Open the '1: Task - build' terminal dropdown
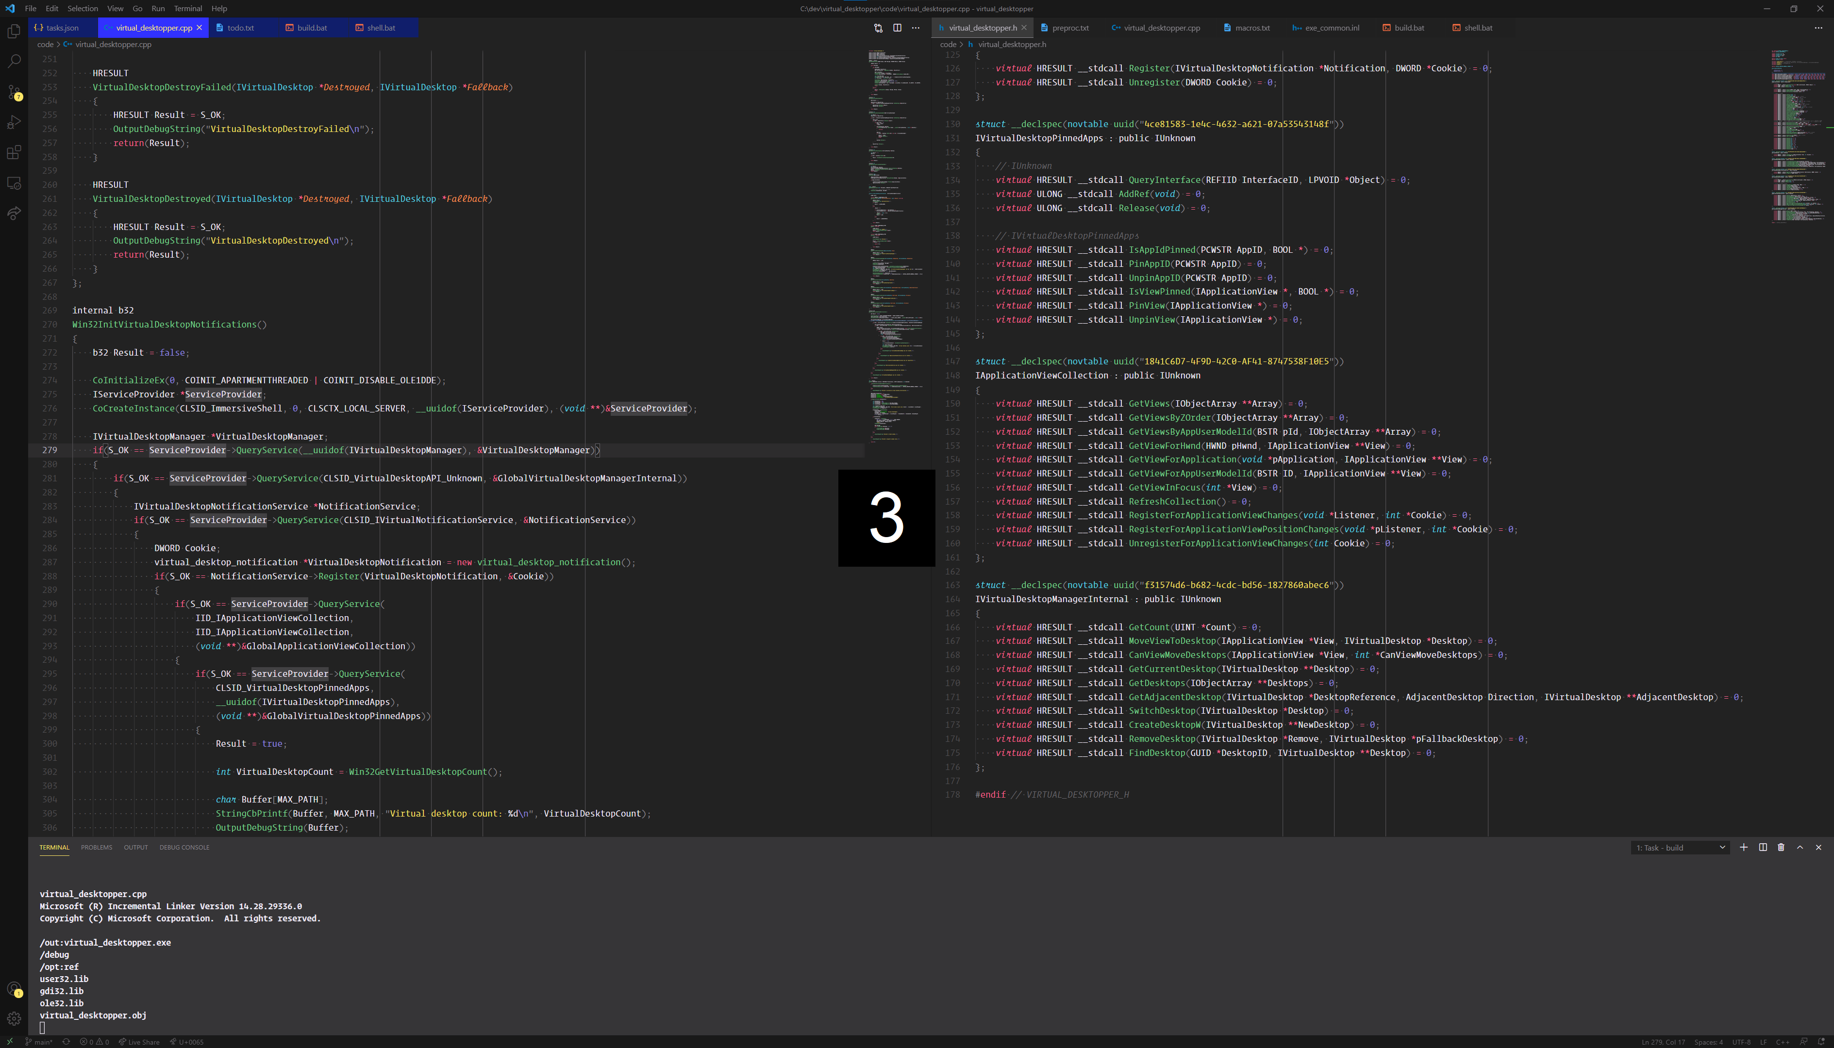This screenshot has width=1834, height=1048. pos(1680,848)
